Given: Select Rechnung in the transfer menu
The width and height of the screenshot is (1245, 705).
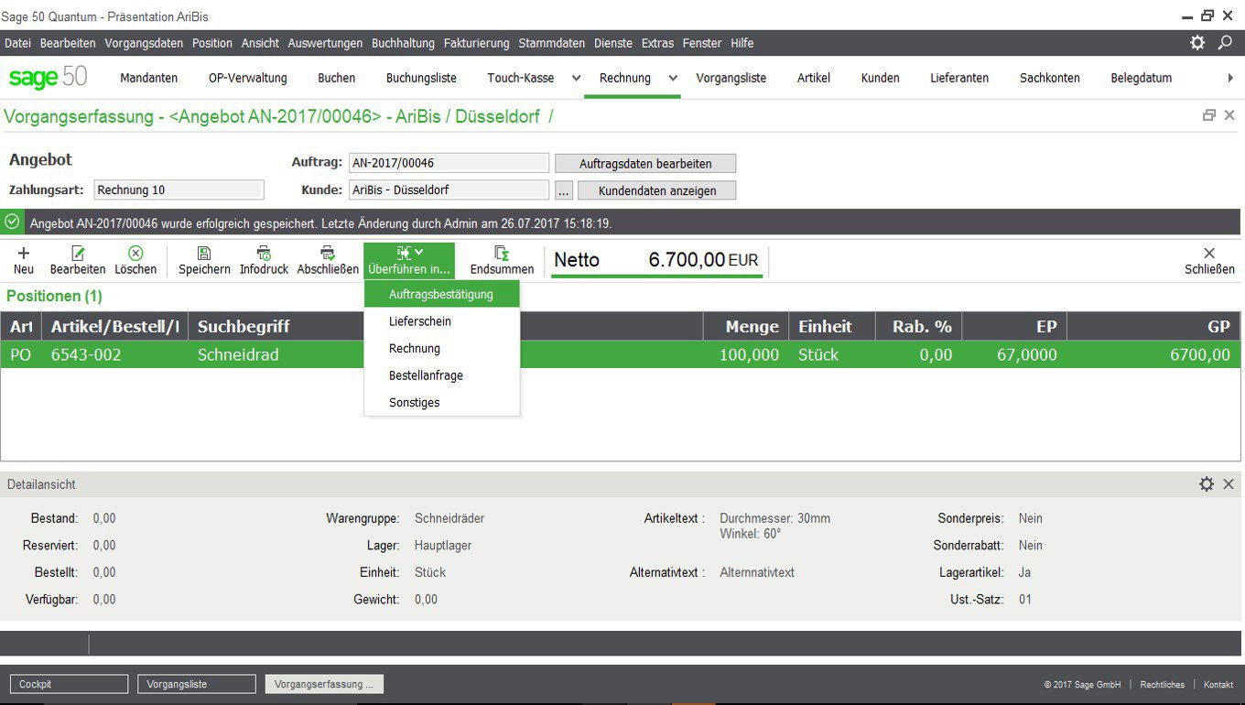Looking at the screenshot, I should tap(441, 348).
